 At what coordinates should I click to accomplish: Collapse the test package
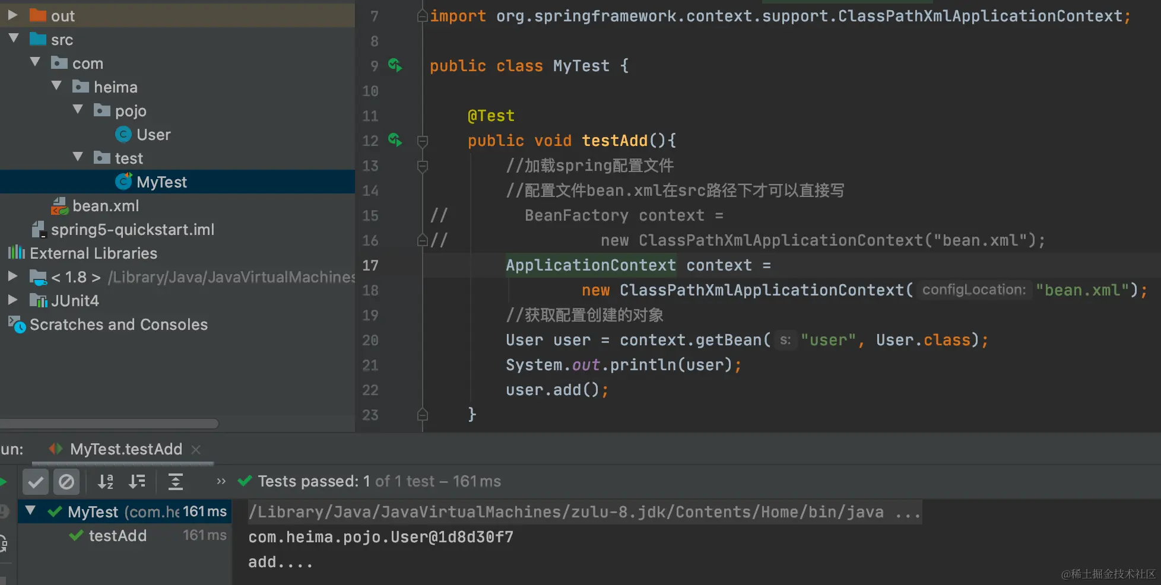point(78,157)
